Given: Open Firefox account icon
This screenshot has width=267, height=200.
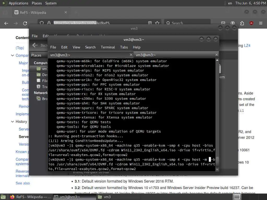Looking at the screenshot, I should 233,23.
